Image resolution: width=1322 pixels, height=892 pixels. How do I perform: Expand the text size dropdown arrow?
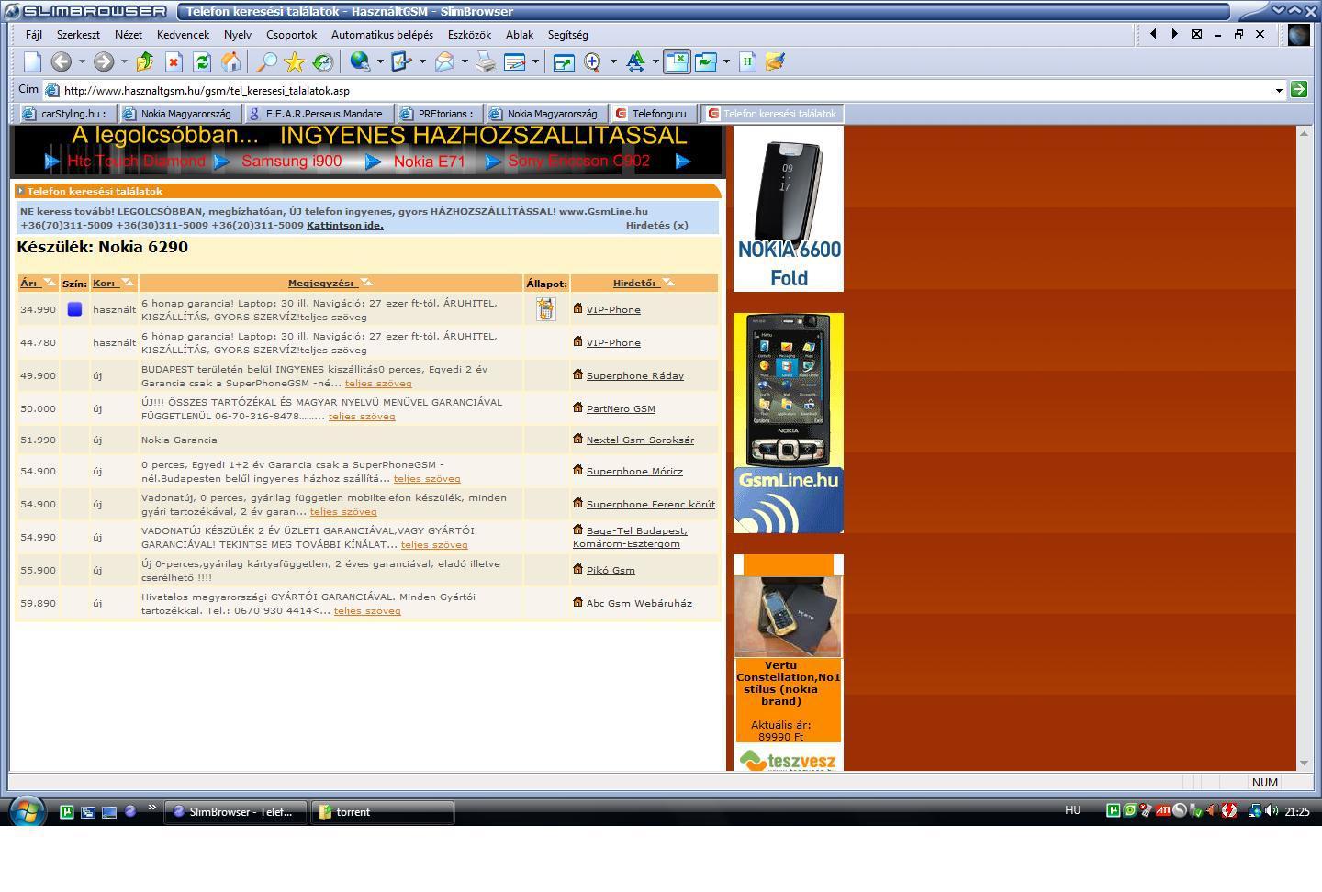point(655,61)
